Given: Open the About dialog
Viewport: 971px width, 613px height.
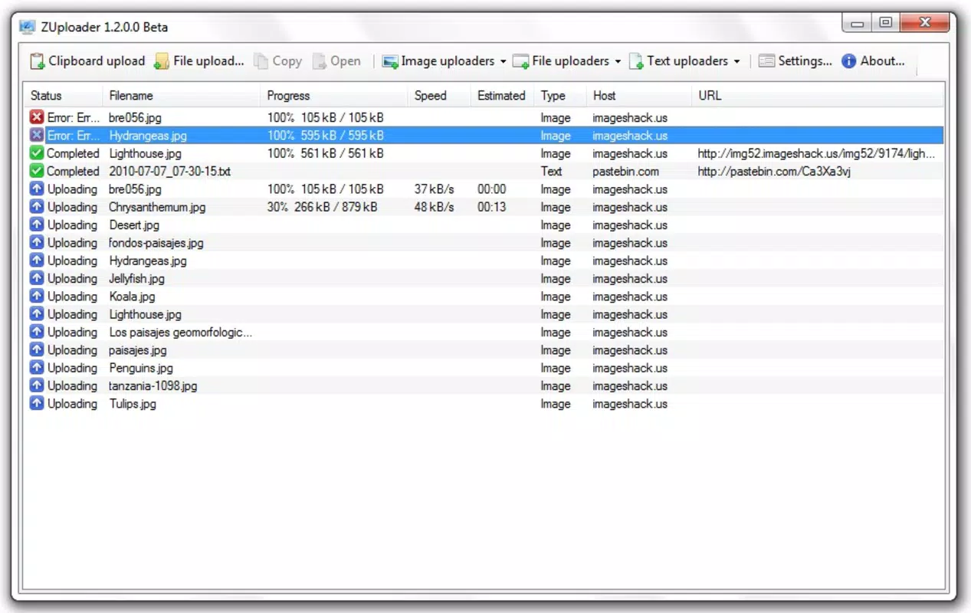Looking at the screenshot, I should pyautogui.click(x=873, y=61).
